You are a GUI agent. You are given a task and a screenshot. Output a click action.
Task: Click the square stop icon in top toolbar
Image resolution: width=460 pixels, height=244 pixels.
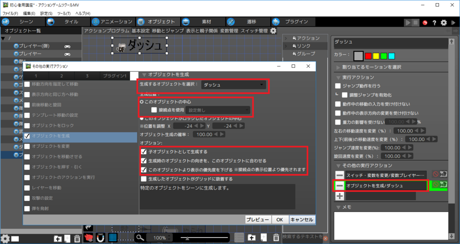[416, 22]
